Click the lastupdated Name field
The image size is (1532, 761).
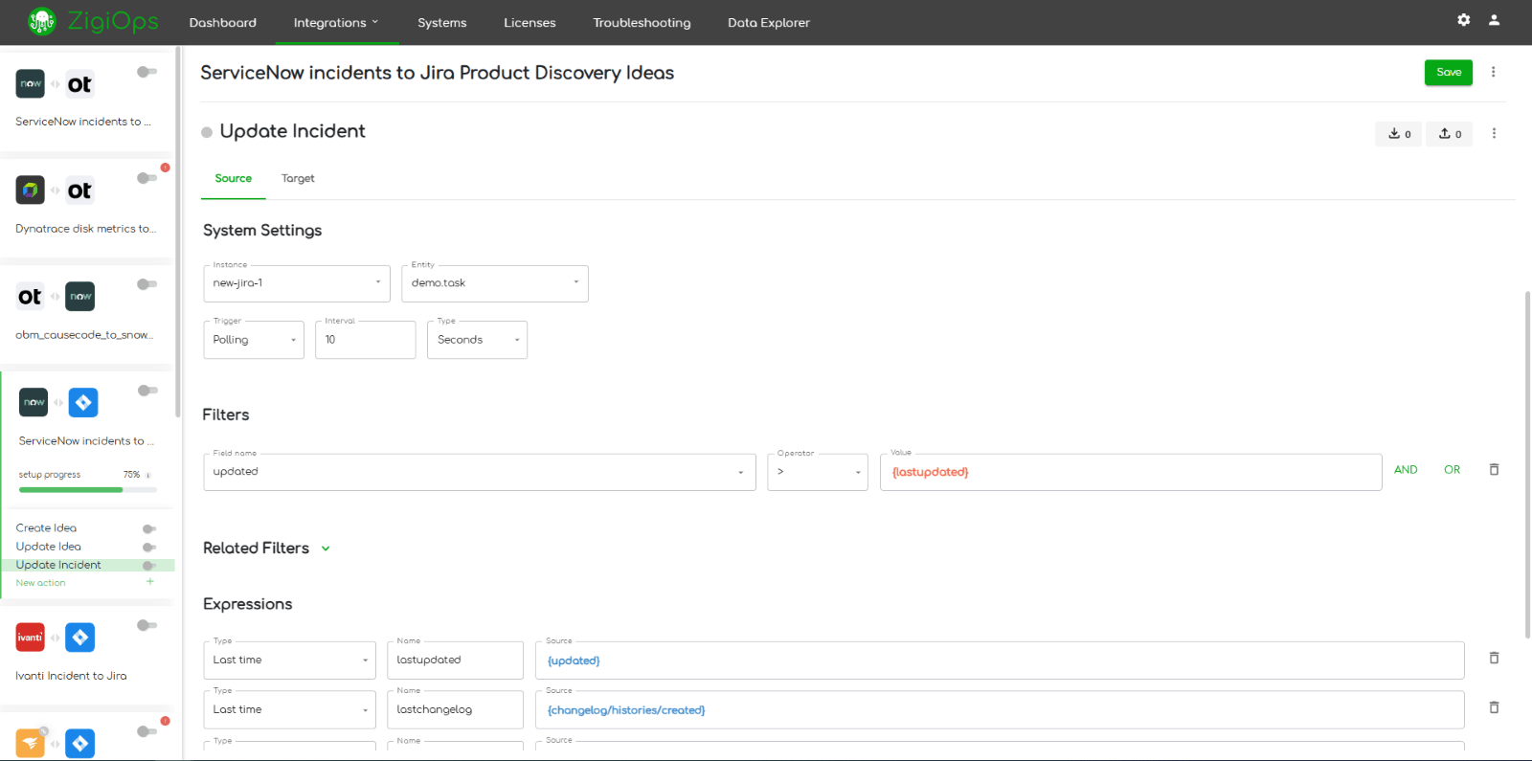[455, 660]
